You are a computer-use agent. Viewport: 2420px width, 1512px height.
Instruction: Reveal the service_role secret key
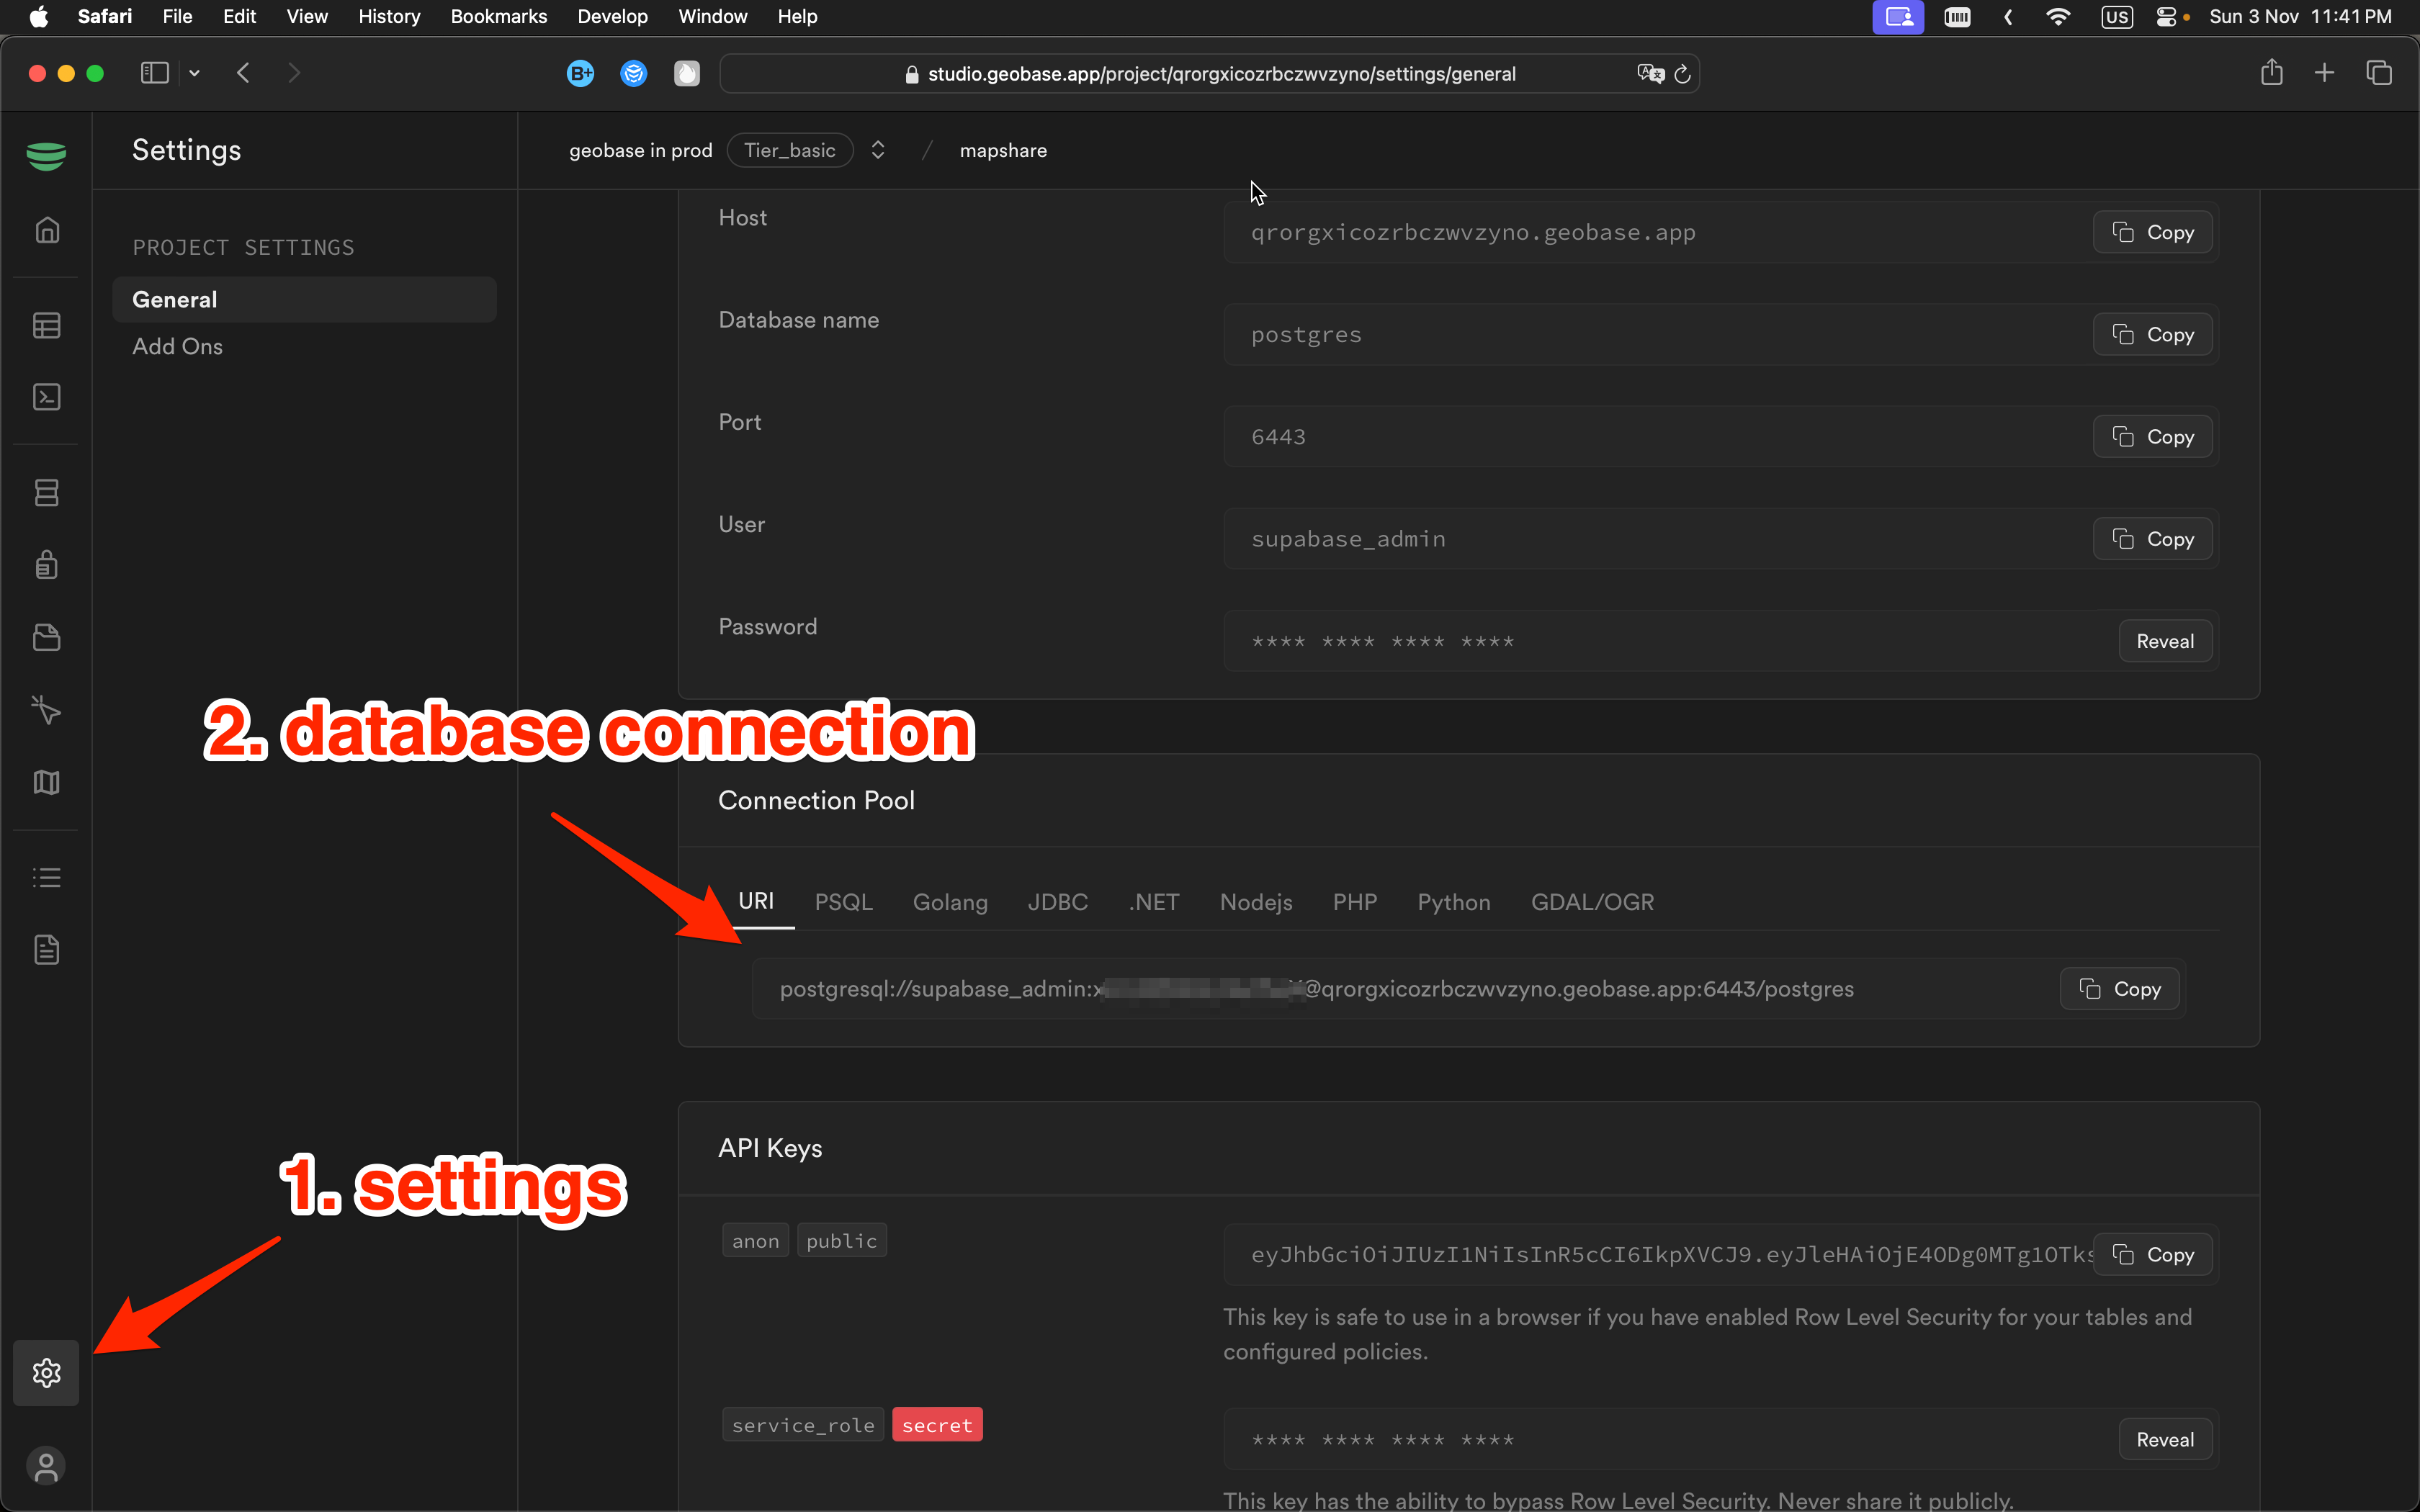pyautogui.click(x=2164, y=1440)
